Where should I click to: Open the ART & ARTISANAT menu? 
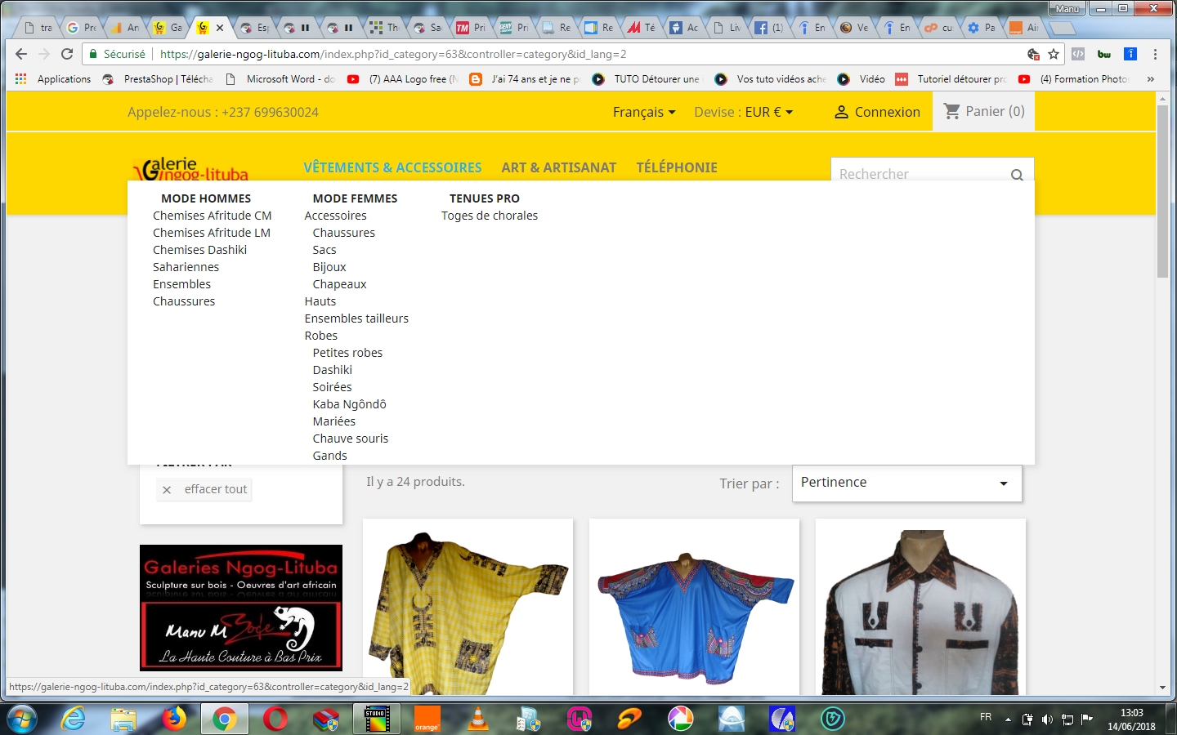coord(559,167)
